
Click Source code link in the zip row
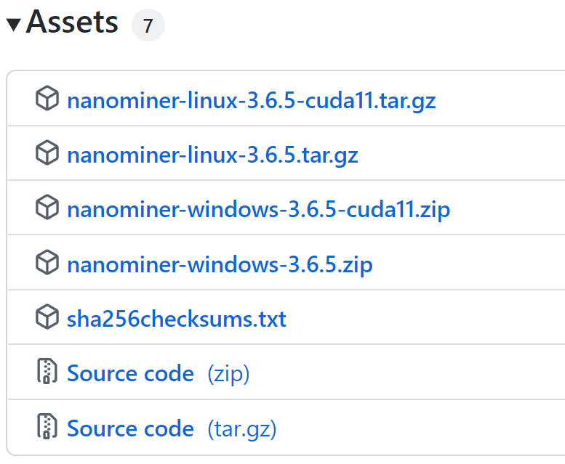coord(130,373)
